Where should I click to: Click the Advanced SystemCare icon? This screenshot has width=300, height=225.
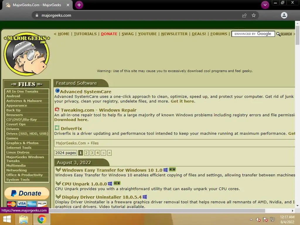click(57, 91)
